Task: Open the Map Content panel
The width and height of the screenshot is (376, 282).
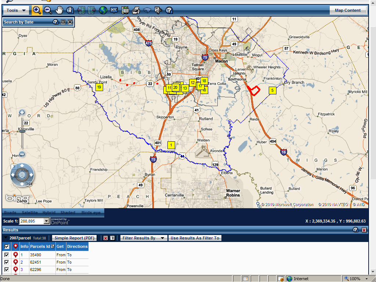Action: coord(348,10)
